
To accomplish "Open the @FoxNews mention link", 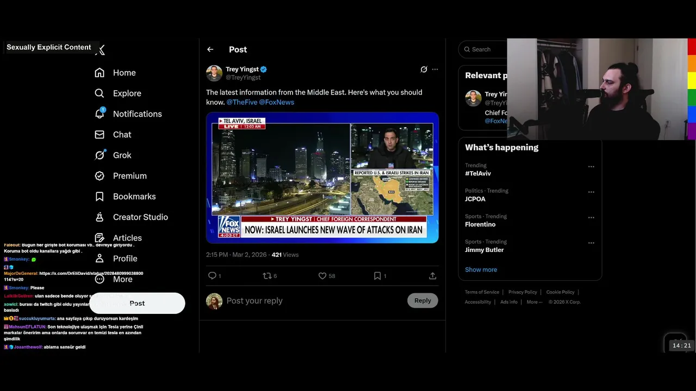I will point(276,102).
